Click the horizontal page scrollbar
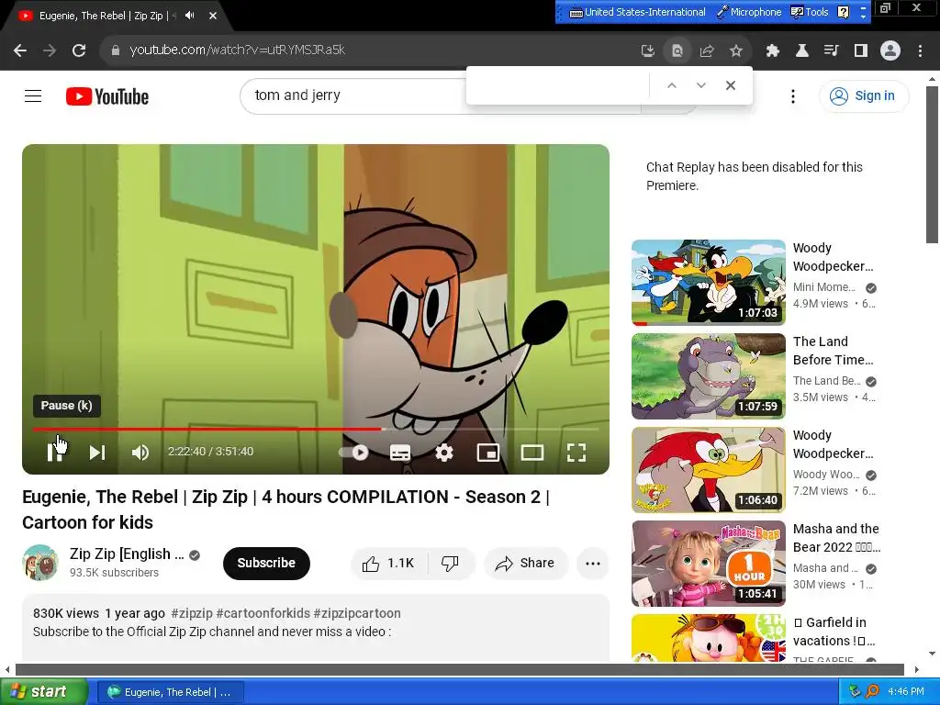Screen dimensions: 940x705 tap(459, 669)
